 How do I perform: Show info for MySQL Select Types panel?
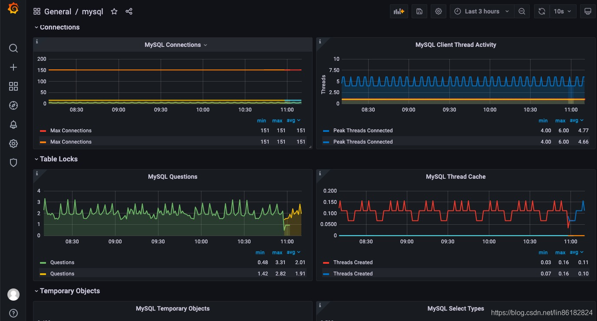click(x=320, y=305)
